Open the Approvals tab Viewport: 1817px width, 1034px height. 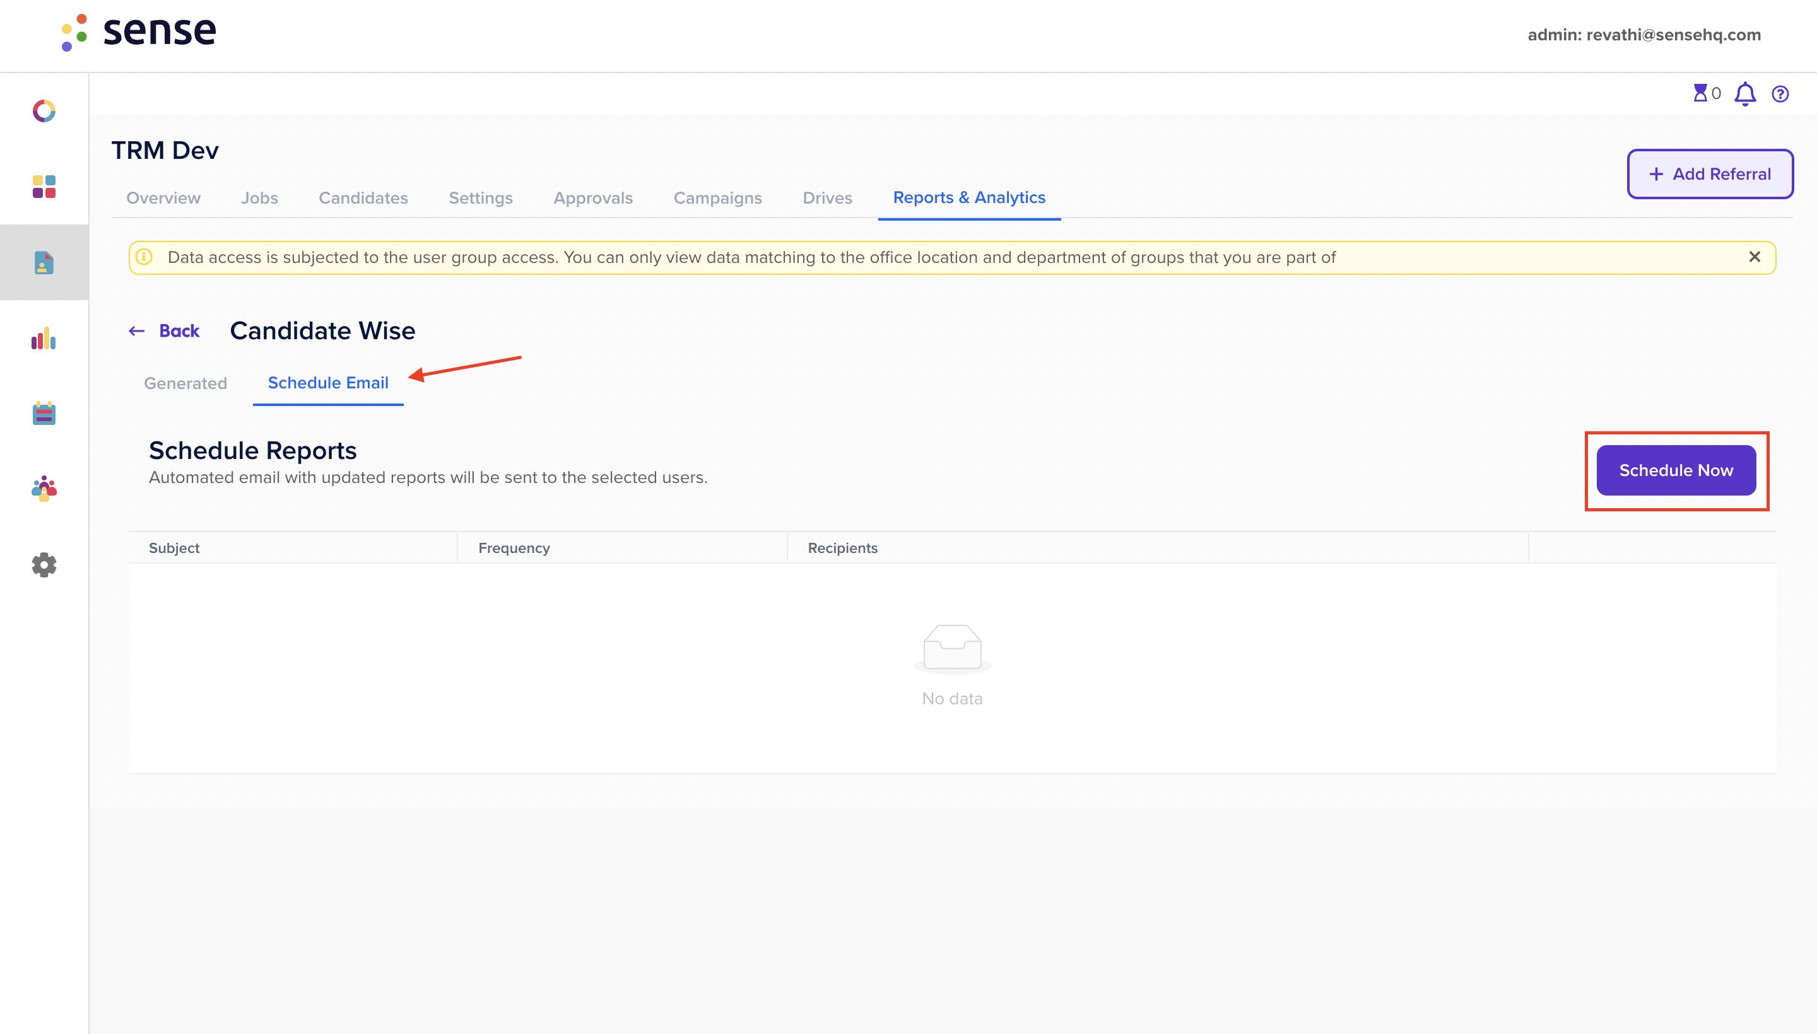click(592, 198)
